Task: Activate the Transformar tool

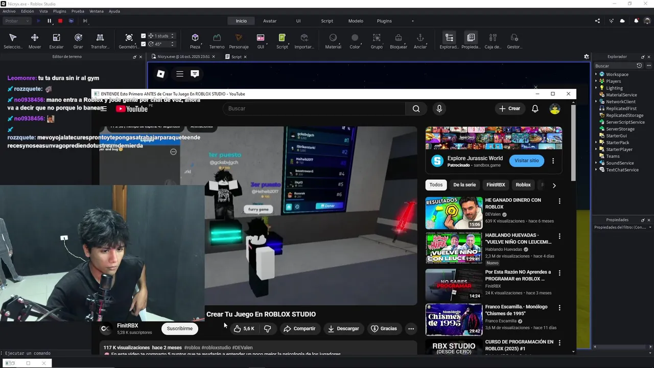Action: (100, 41)
